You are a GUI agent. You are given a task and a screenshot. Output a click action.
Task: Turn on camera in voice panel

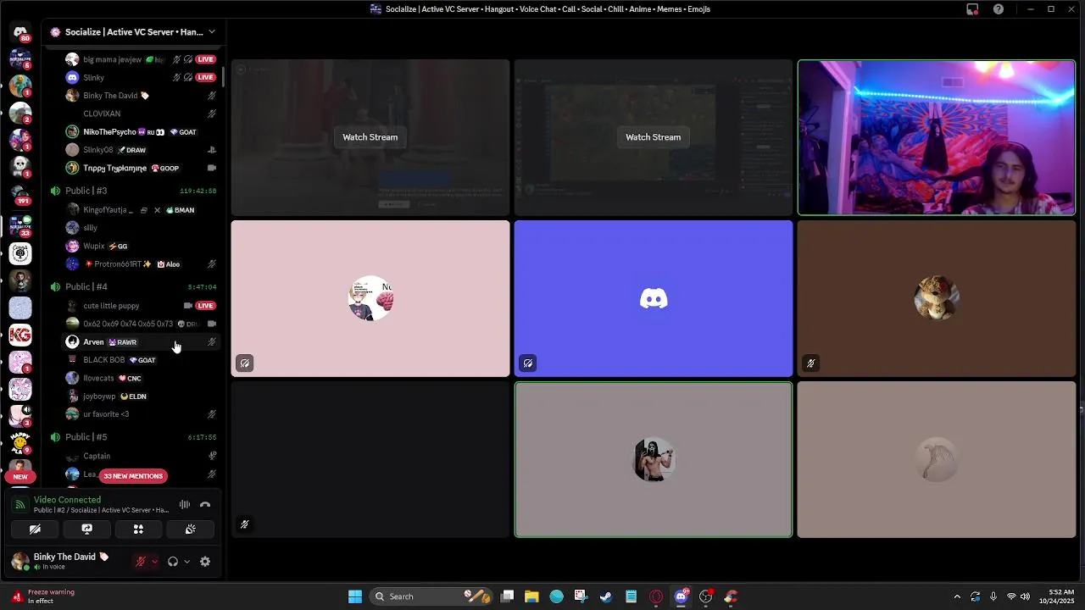[35, 530]
